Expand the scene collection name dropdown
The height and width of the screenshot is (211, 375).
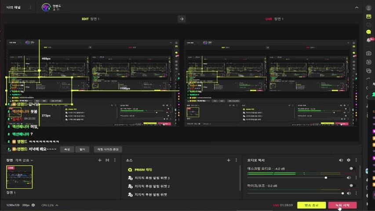tap(24, 160)
